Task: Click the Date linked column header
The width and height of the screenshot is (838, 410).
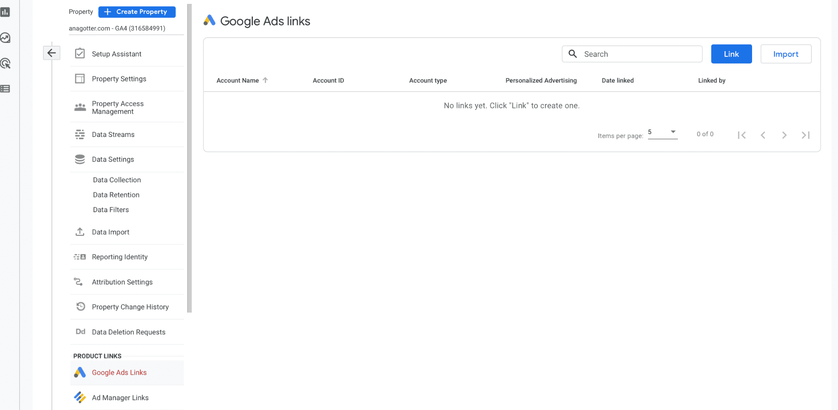Action: [x=617, y=81]
